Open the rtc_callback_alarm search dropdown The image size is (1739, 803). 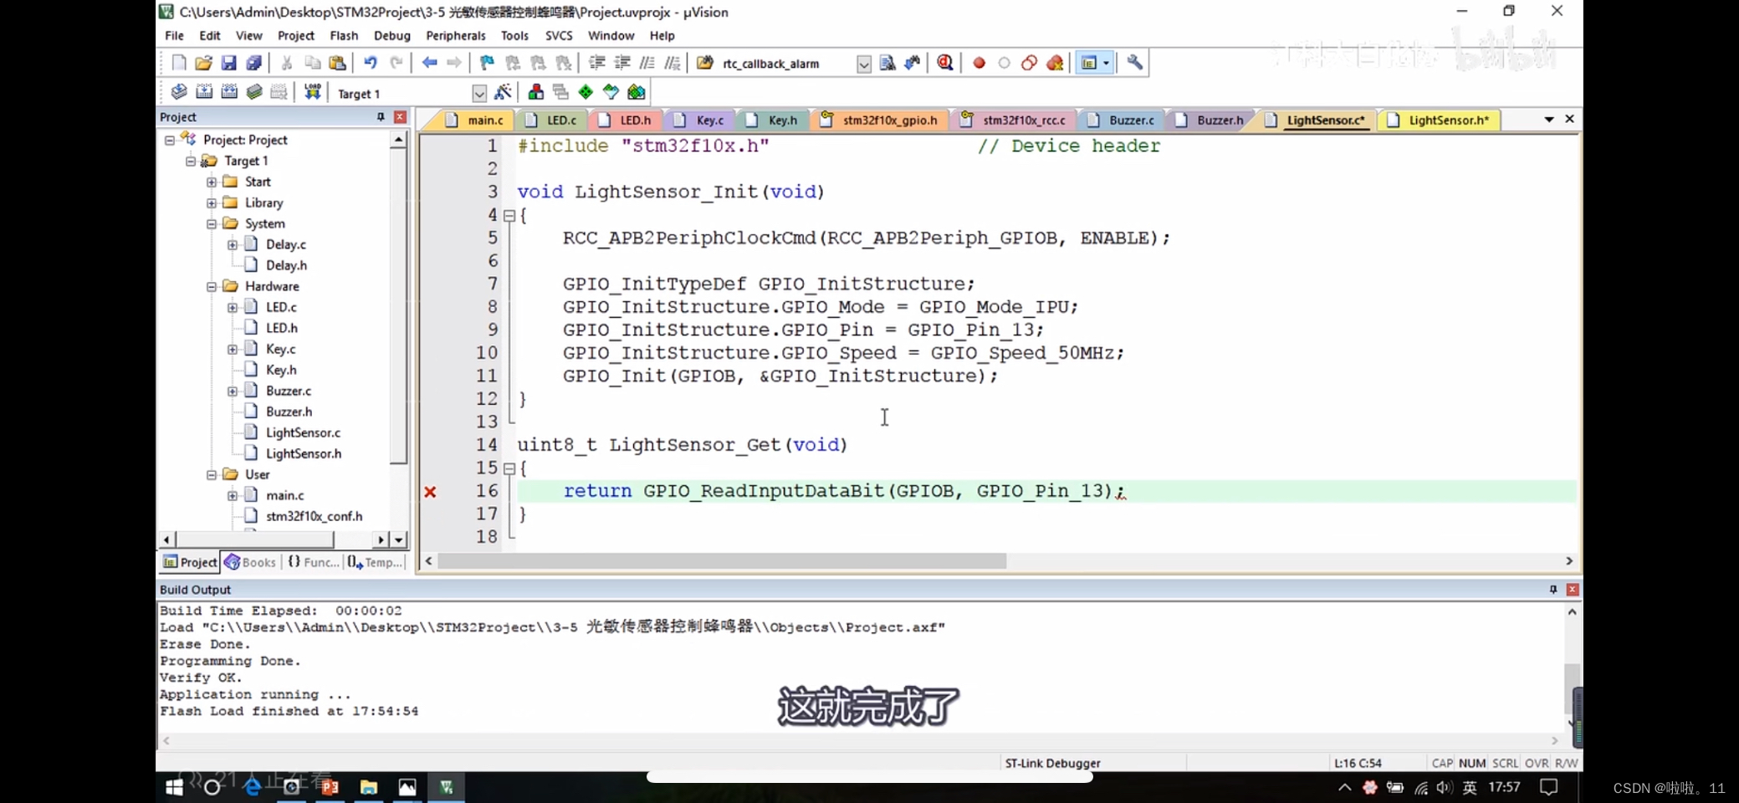pos(863,64)
